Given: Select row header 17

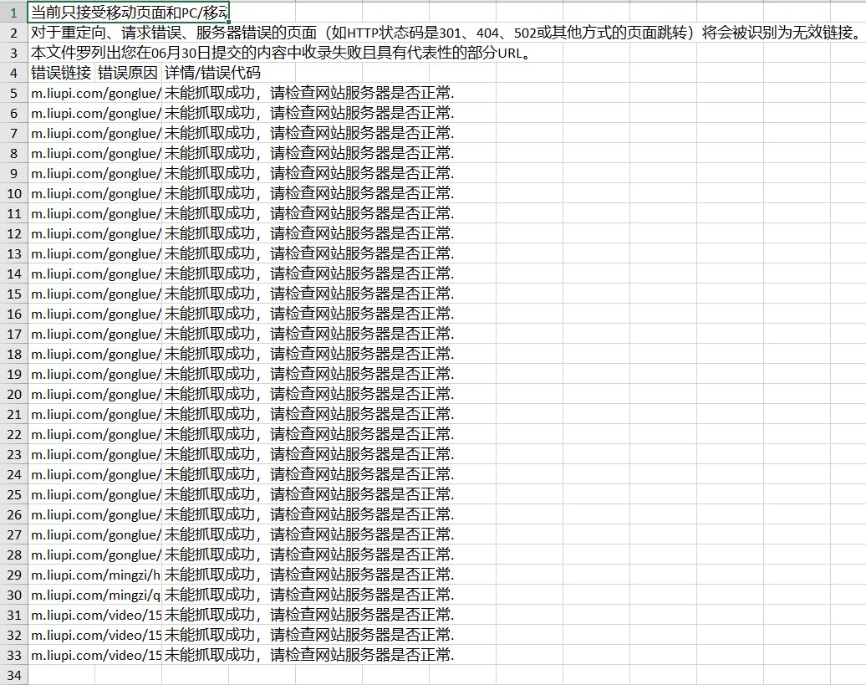Looking at the screenshot, I should [14, 334].
